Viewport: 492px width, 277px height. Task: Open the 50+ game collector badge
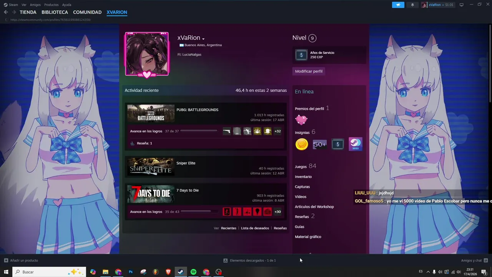coord(320,144)
